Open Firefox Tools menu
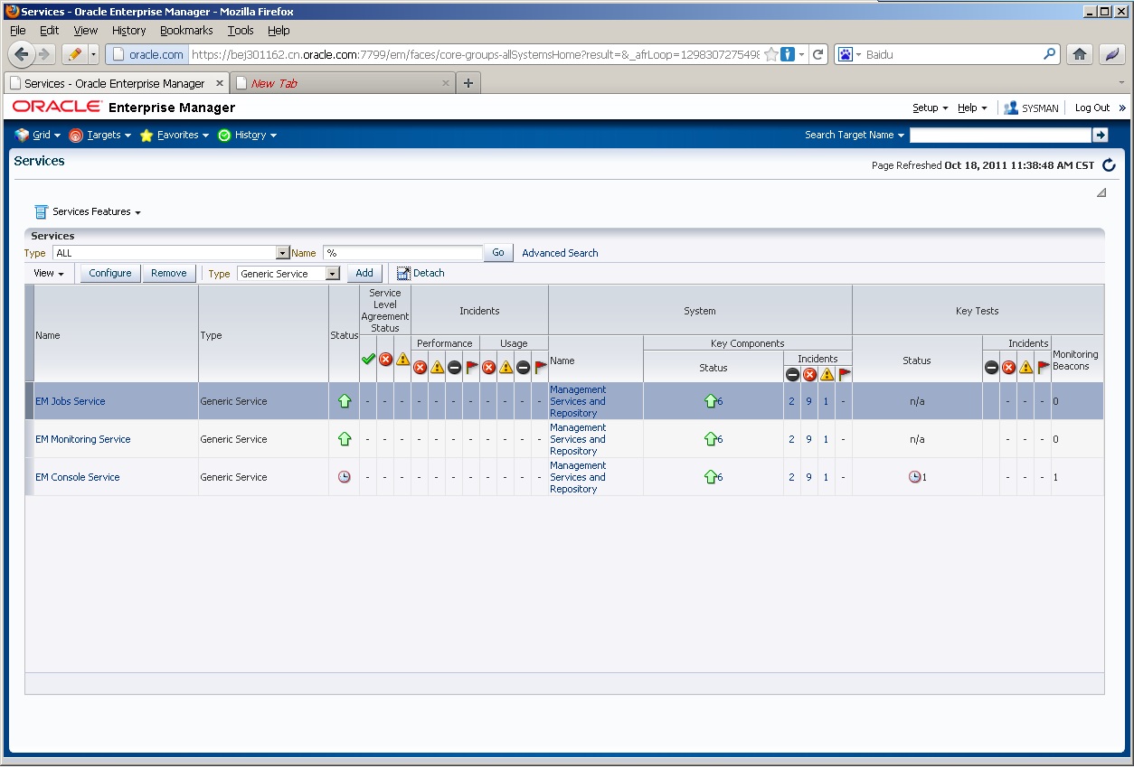Screen dimensions: 1134x768 click(x=241, y=30)
